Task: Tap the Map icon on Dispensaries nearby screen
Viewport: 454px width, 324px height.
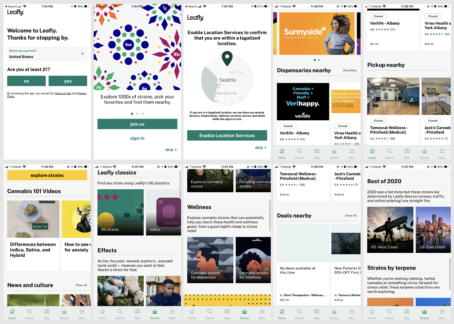Action: tap(317, 154)
